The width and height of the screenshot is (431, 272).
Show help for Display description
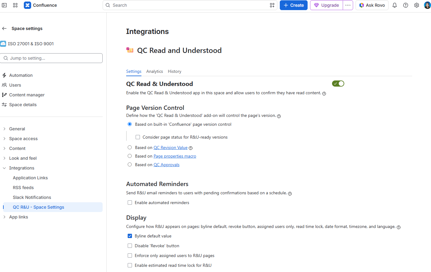pyautogui.click(x=399, y=227)
